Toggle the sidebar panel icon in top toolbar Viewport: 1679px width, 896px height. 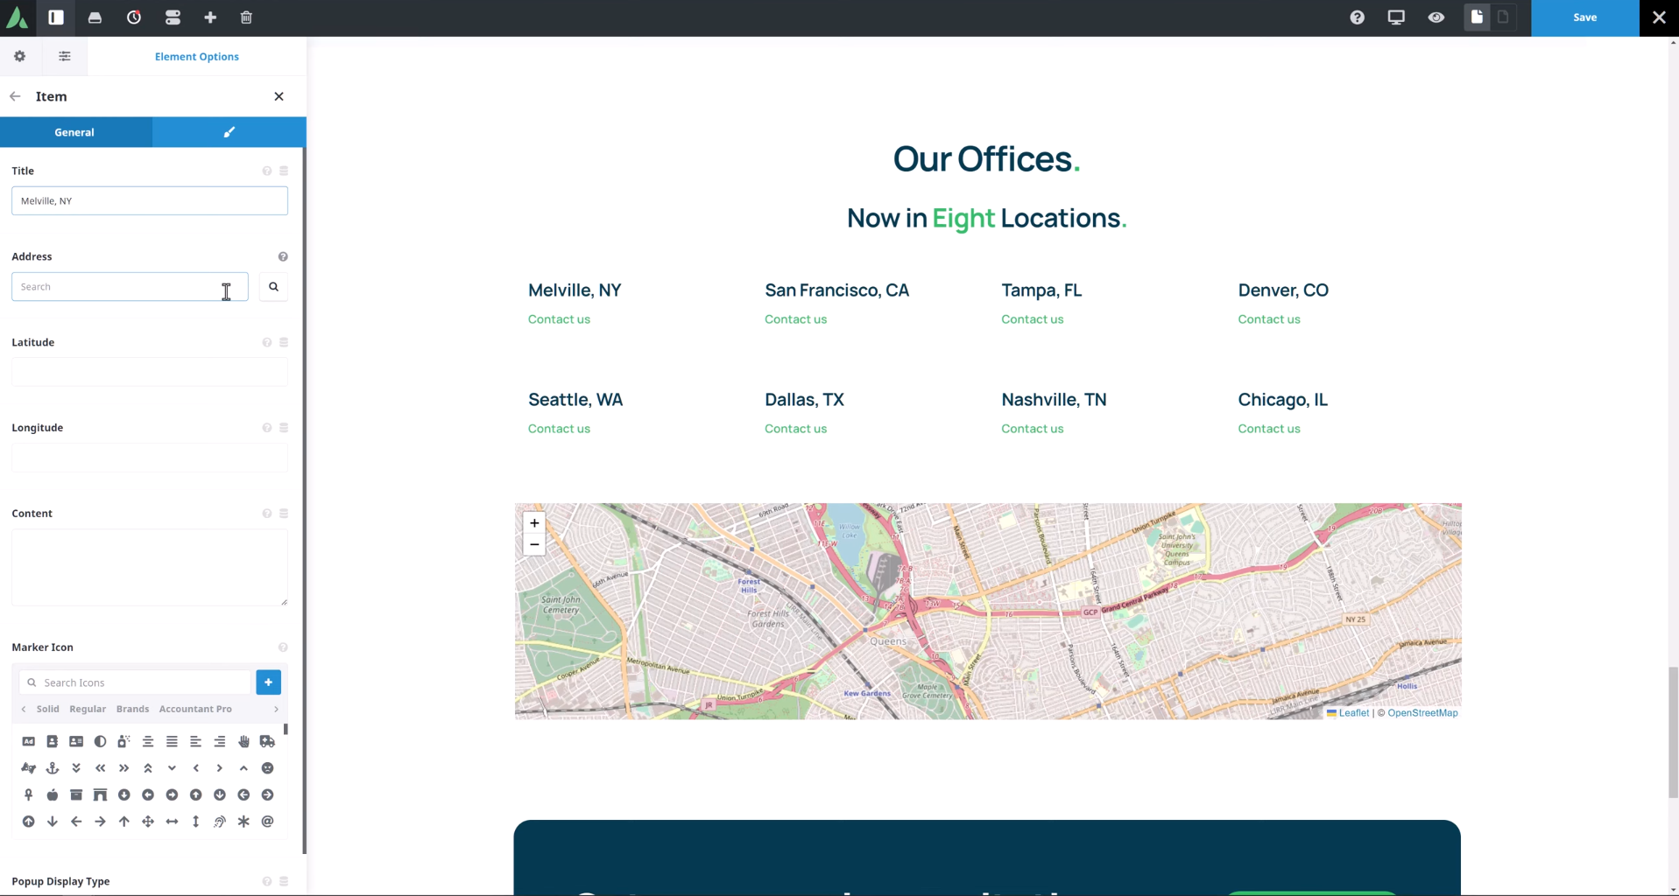pyautogui.click(x=56, y=17)
